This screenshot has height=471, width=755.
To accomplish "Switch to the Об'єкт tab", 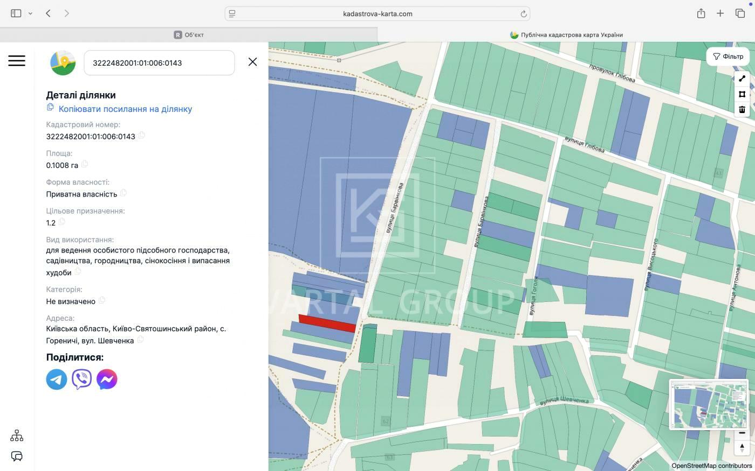I will click(189, 34).
